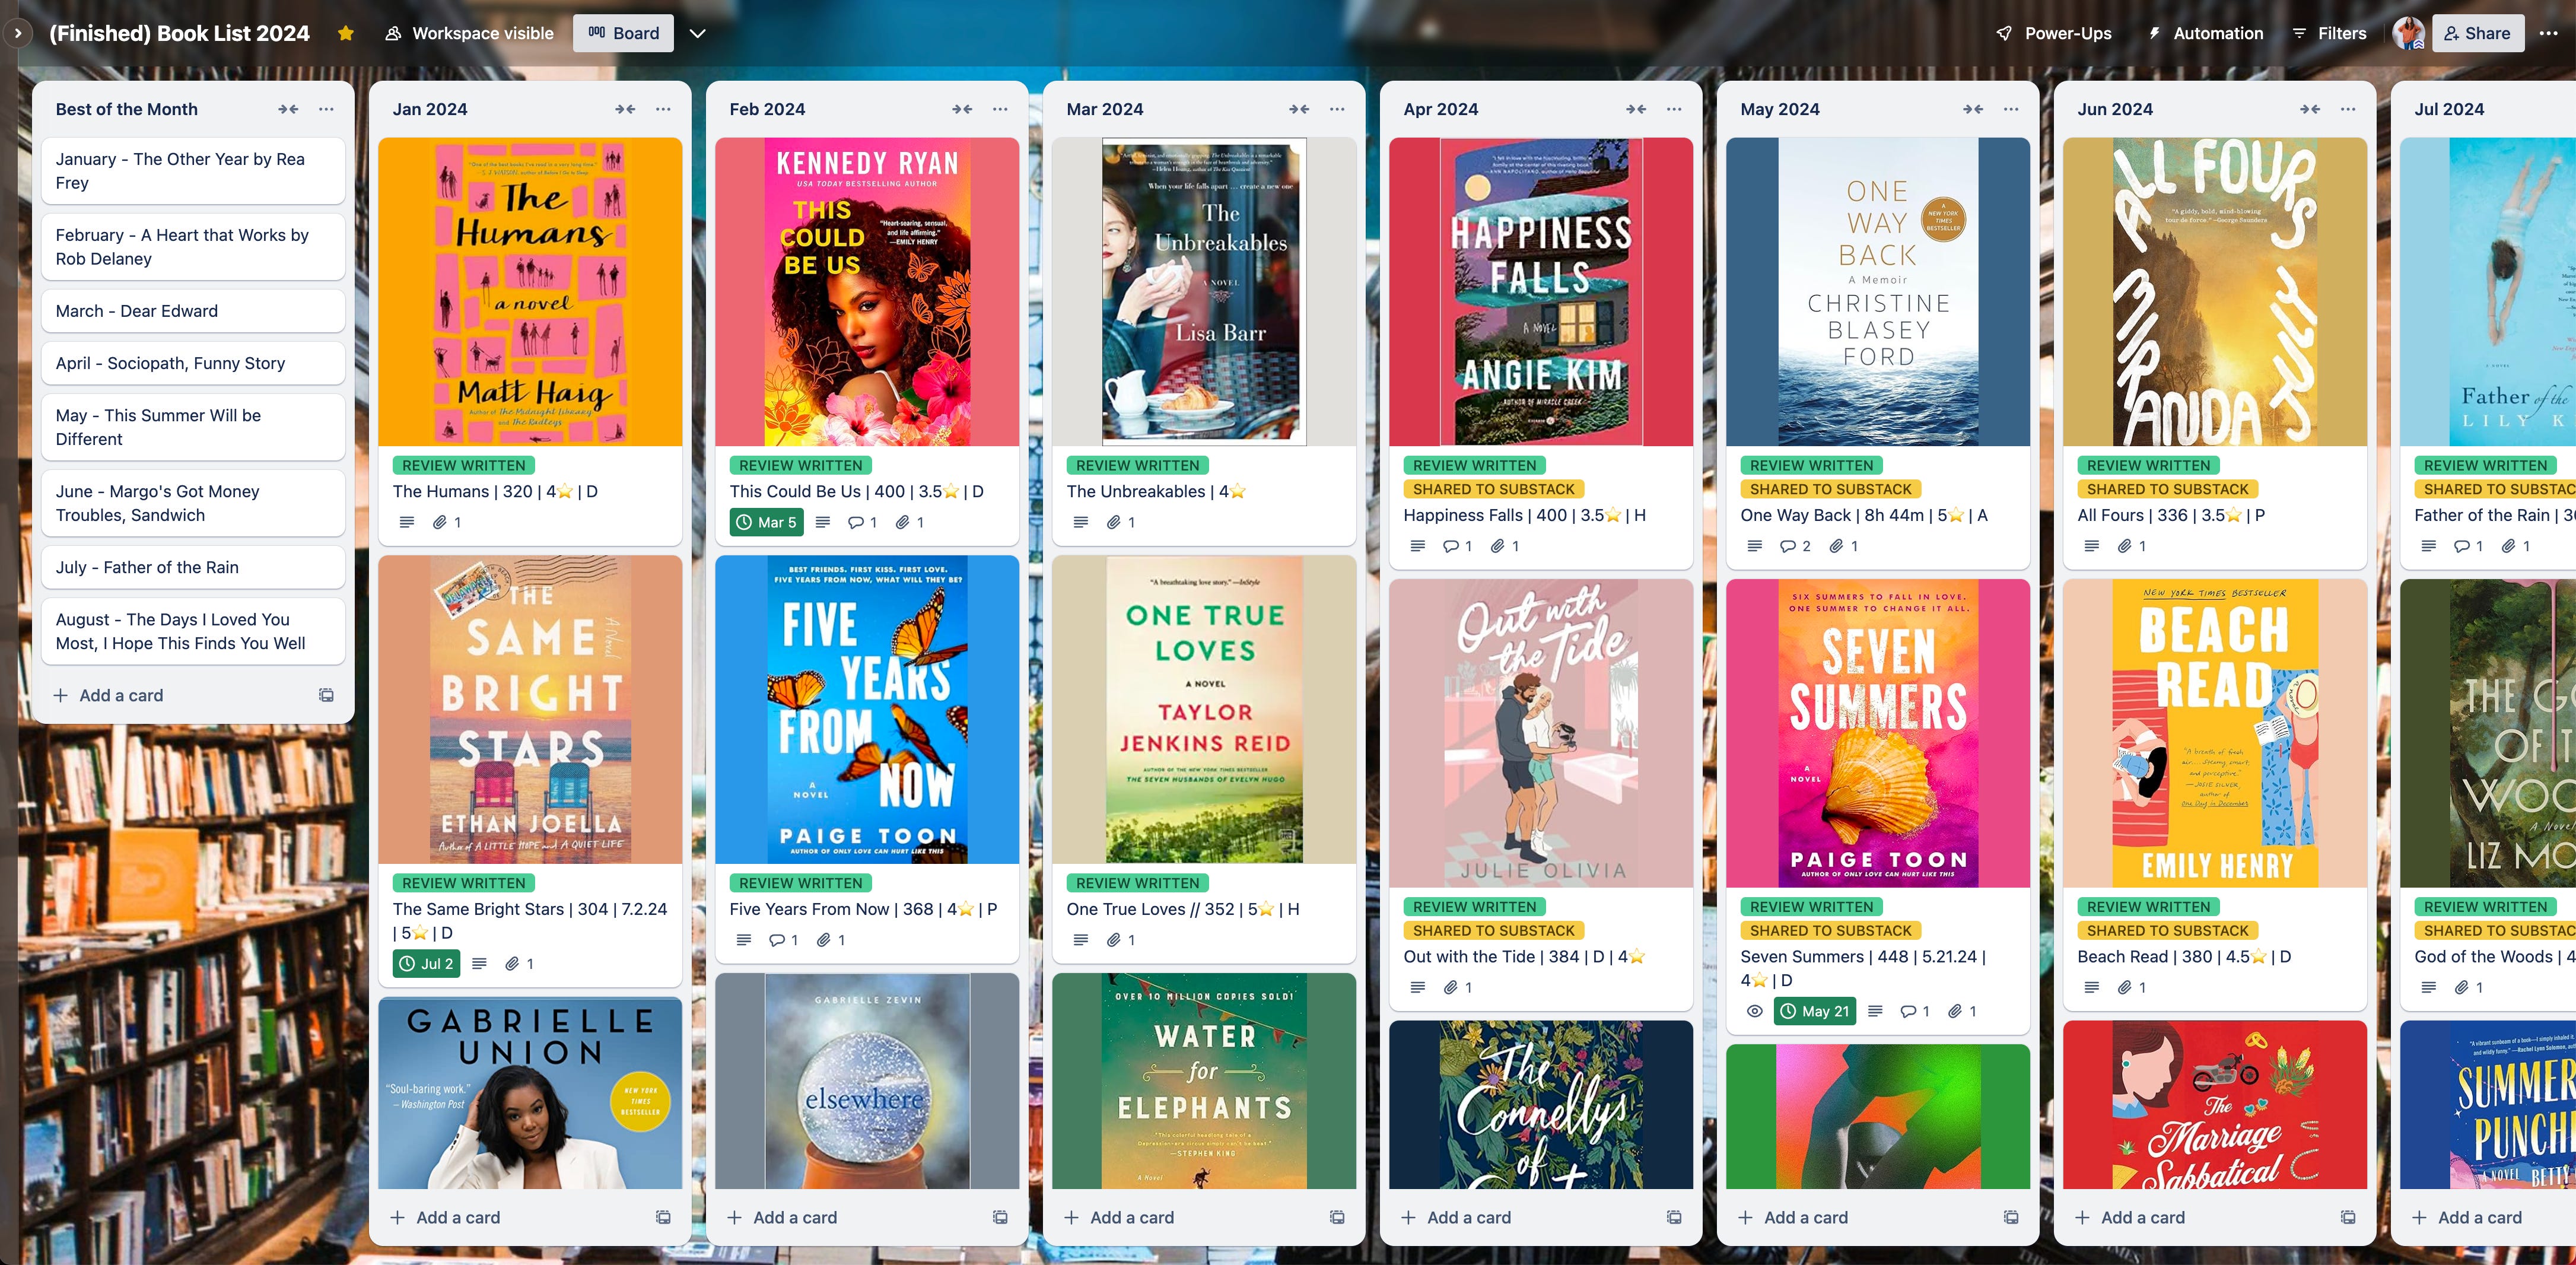Open One Way Back cover thumbnail

tap(1878, 292)
